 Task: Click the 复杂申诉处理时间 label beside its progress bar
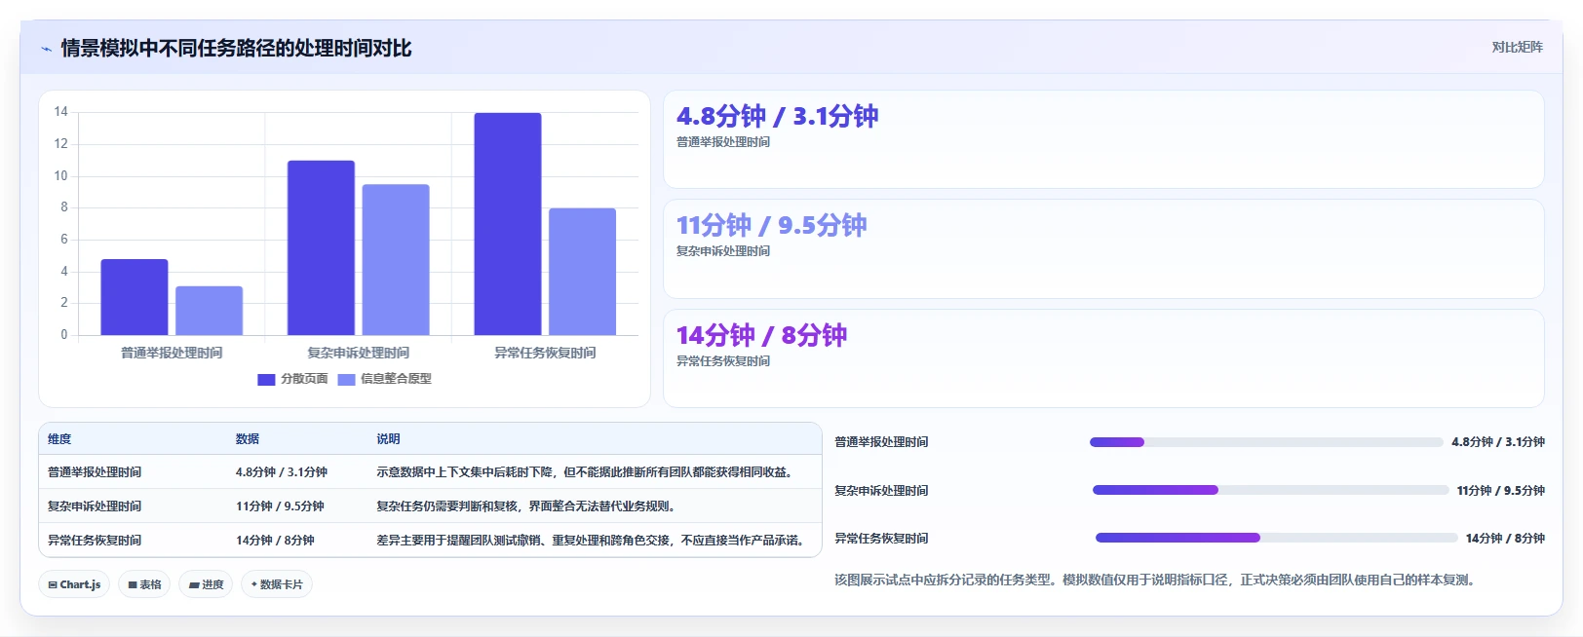(881, 491)
